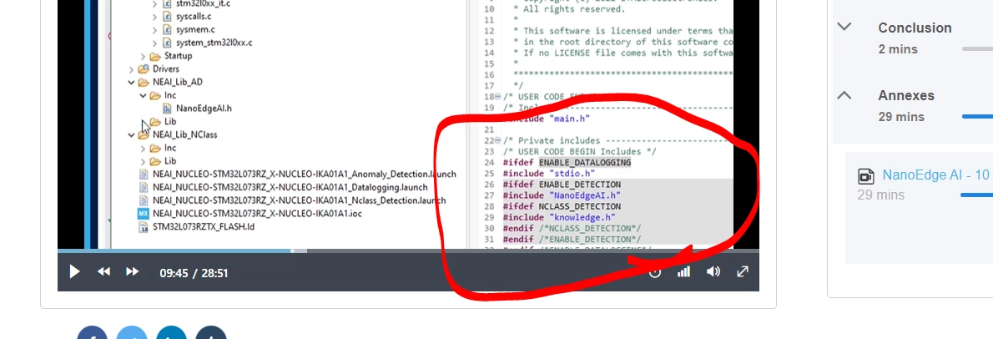This screenshot has width=993, height=339.
Task: Collapse the NEAI_Lib_NClass folder in the video
Action: coord(131,135)
